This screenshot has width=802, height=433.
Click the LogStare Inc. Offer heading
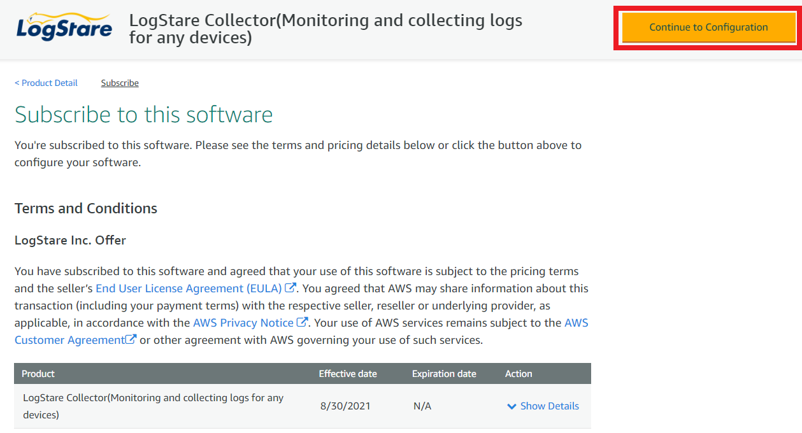pos(70,241)
